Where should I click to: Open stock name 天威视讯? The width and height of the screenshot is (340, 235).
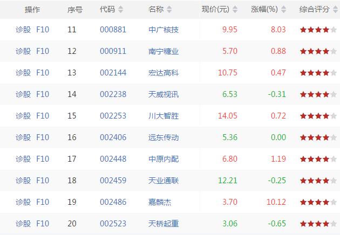[164, 94]
